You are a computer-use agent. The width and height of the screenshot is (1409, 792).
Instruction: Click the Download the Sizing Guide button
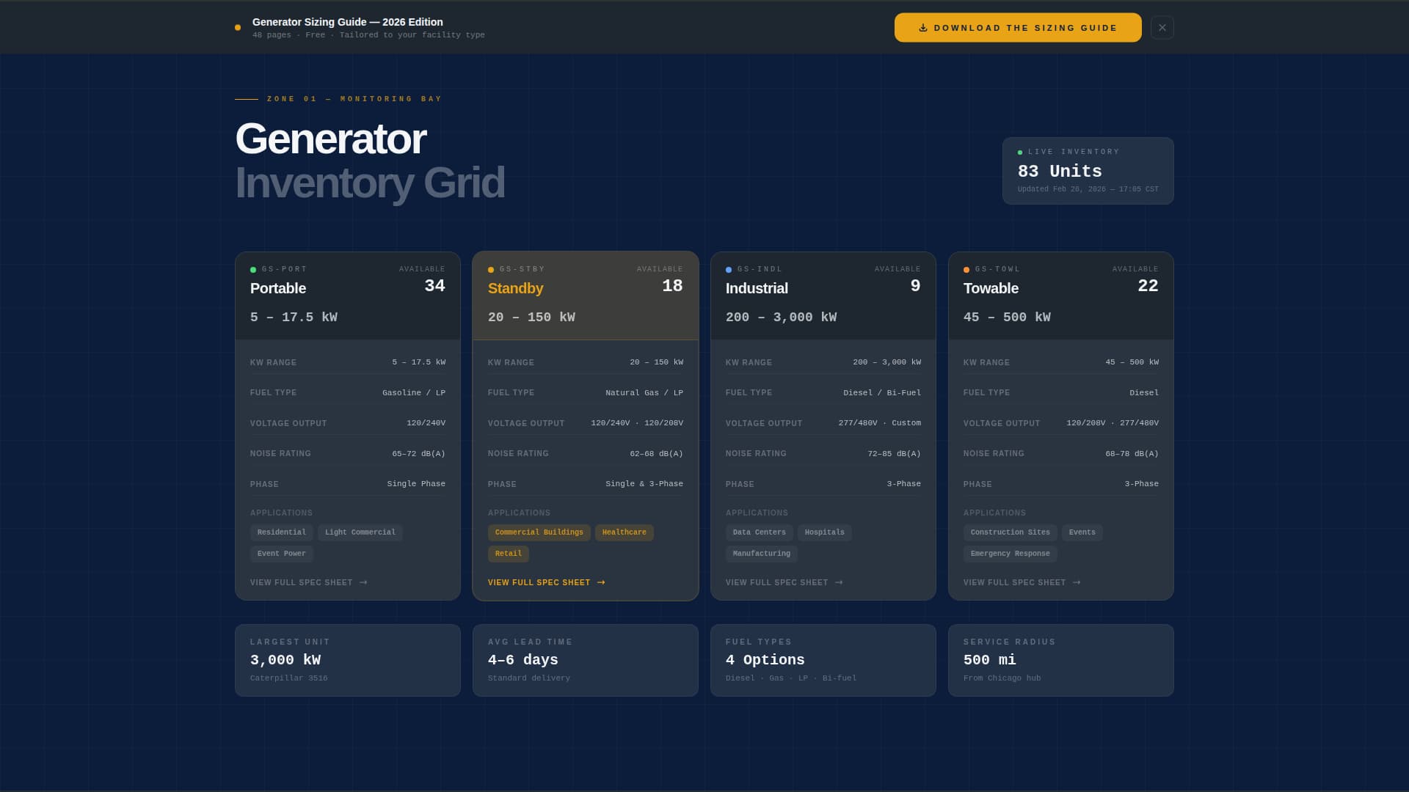coord(1017,27)
